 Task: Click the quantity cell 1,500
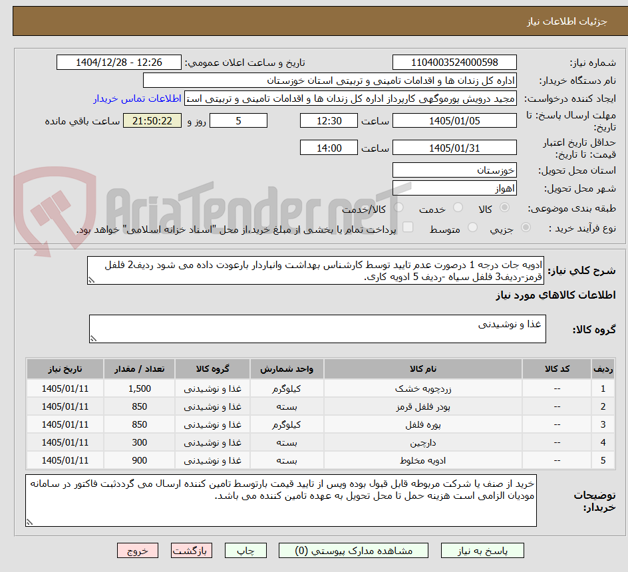pyautogui.click(x=140, y=388)
